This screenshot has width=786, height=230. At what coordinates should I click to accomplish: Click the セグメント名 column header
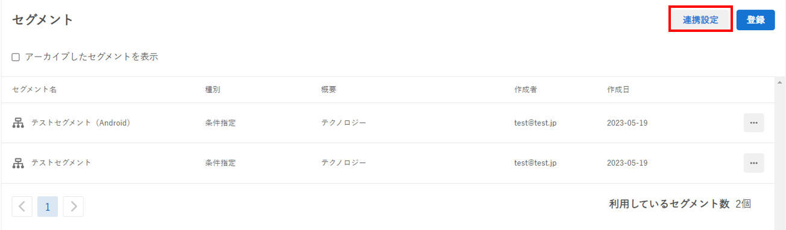point(34,90)
